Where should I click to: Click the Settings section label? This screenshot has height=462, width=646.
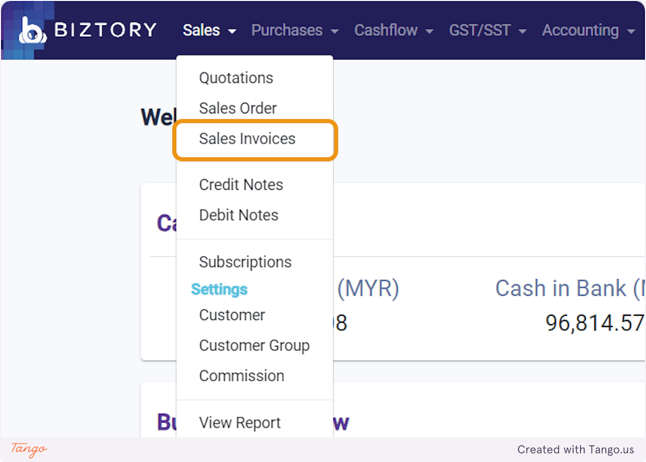coord(219,289)
